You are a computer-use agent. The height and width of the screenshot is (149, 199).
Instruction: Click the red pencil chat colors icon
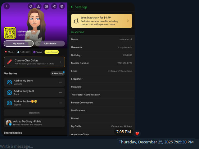click(x=9, y=62)
